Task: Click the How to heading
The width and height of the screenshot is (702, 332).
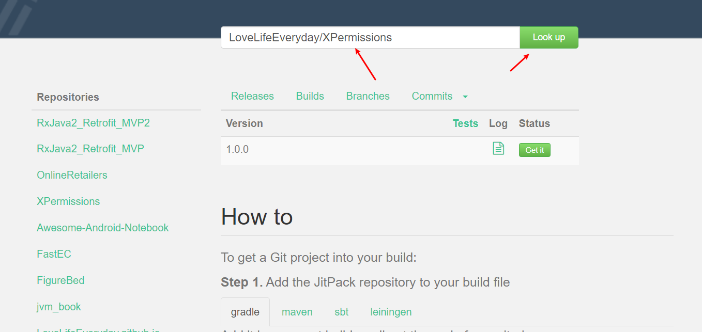Action: click(x=257, y=217)
